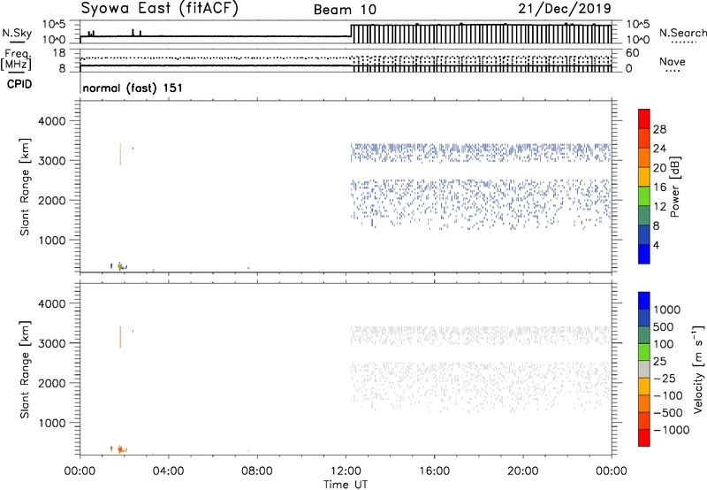707x490 pixels.
Task: Click the orange vertical echo streak in the velocity panel
Action: coord(120,337)
